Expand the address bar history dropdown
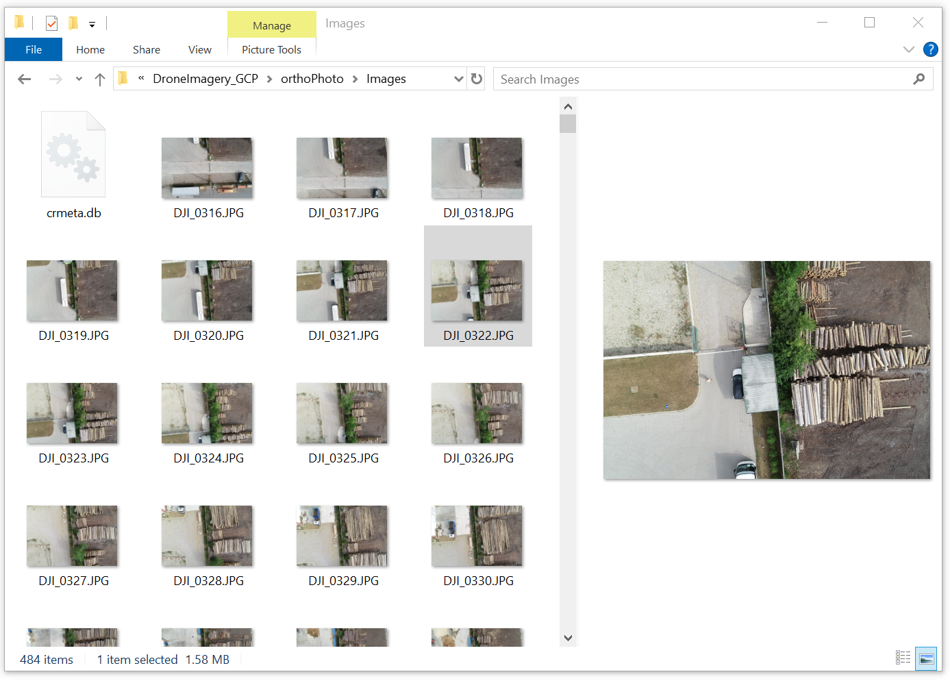Viewport: 950px width, 681px height. (x=459, y=79)
